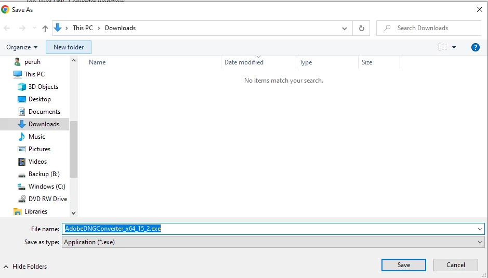The width and height of the screenshot is (488, 278).
Task: Open the view options dropdown arrow
Action: click(x=454, y=47)
